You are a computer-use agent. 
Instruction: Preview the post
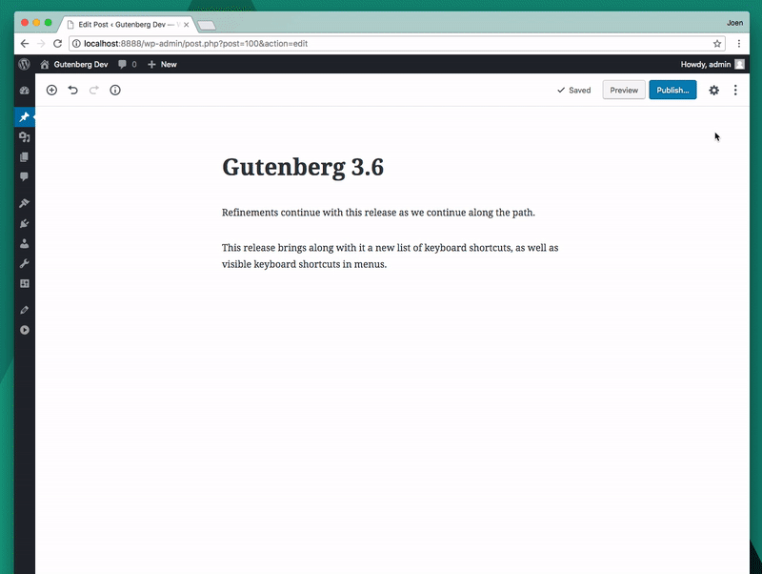tap(623, 90)
